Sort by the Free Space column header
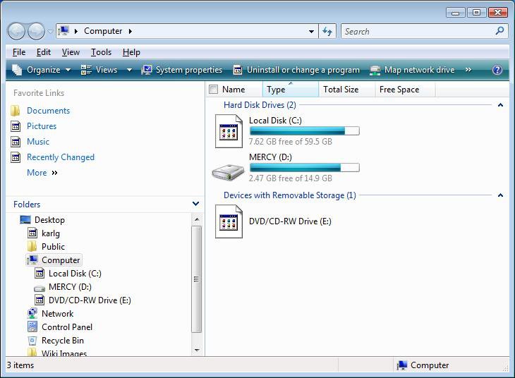The height and width of the screenshot is (378, 515). [405, 90]
